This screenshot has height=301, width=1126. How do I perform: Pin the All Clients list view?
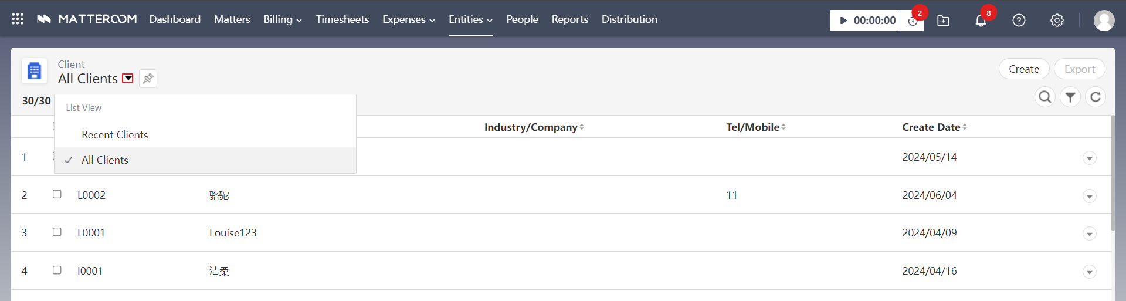point(148,79)
